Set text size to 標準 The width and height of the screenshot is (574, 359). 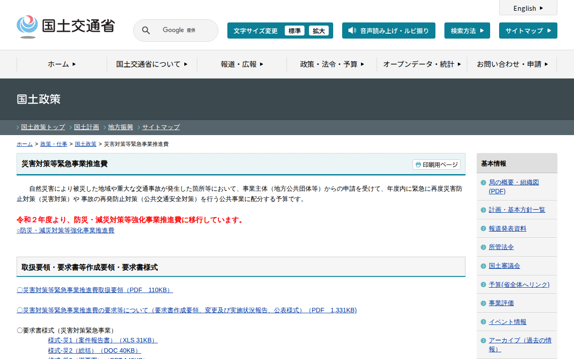[x=294, y=31]
